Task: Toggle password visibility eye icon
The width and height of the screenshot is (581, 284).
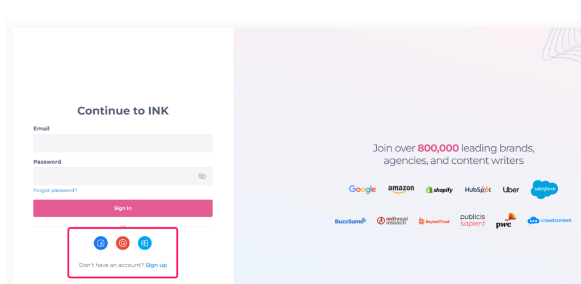Action: [x=202, y=176]
